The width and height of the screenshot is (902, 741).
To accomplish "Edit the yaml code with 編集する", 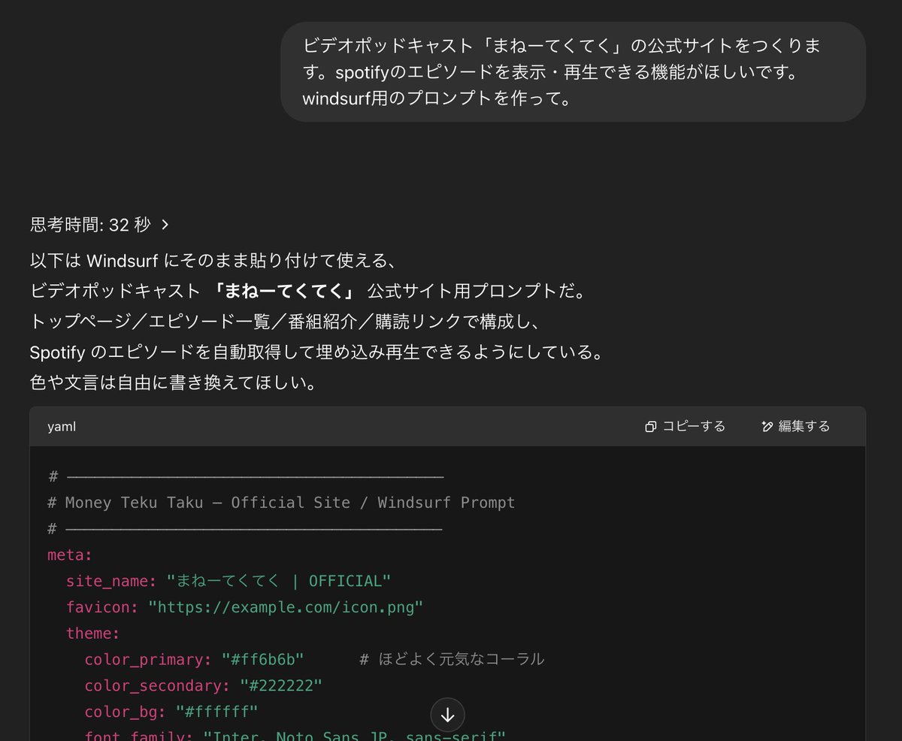I will click(x=795, y=426).
